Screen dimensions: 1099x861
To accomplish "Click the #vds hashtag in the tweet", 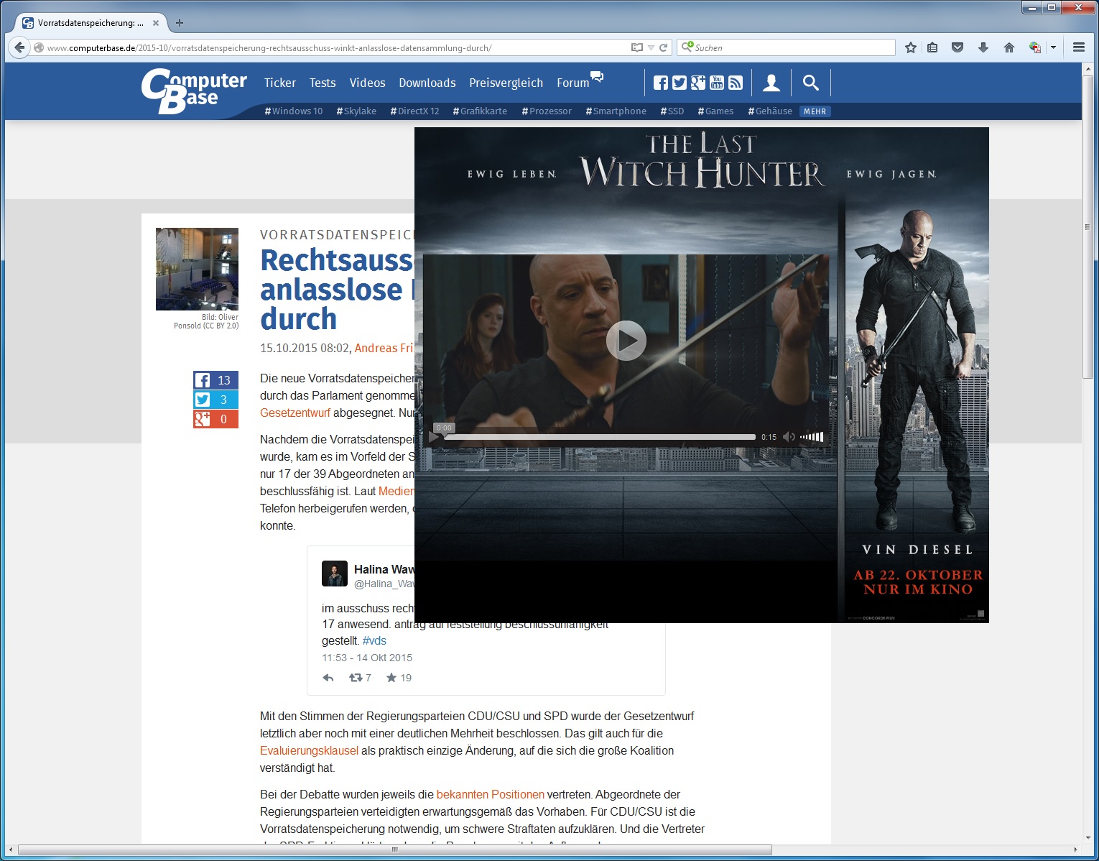I will pyautogui.click(x=374, y=640).
